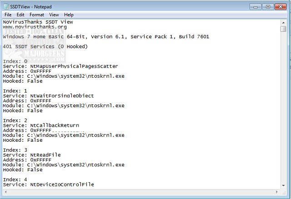This screenshot has height=199, width=291.
Task: Click the NtCallbackReturn service line
Action: tap(41, 125)
